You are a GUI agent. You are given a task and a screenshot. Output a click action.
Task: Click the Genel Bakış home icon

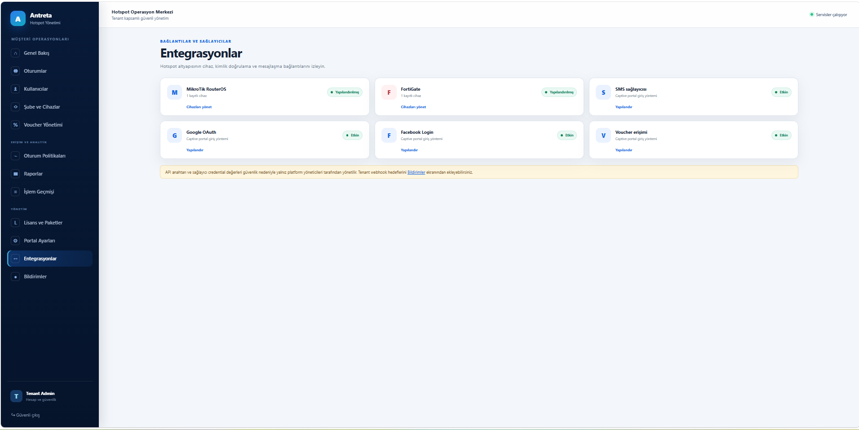[16, 53]
